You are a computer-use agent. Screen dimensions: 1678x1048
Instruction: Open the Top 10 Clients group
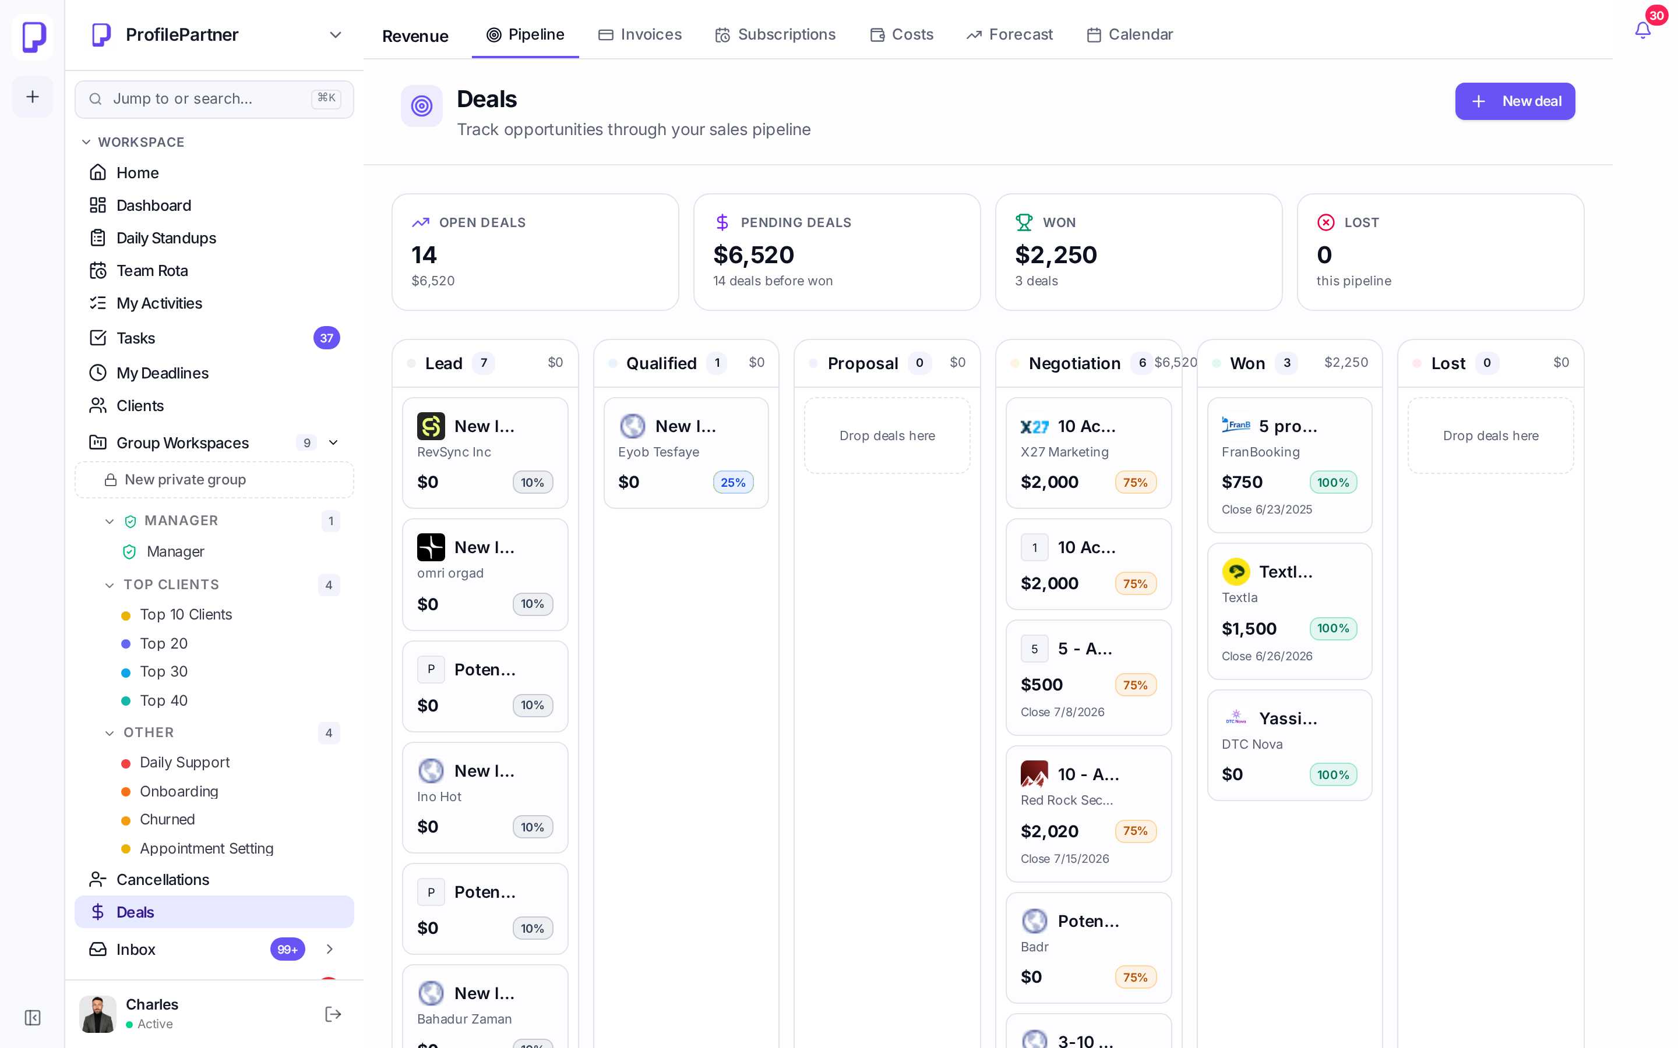186,615
